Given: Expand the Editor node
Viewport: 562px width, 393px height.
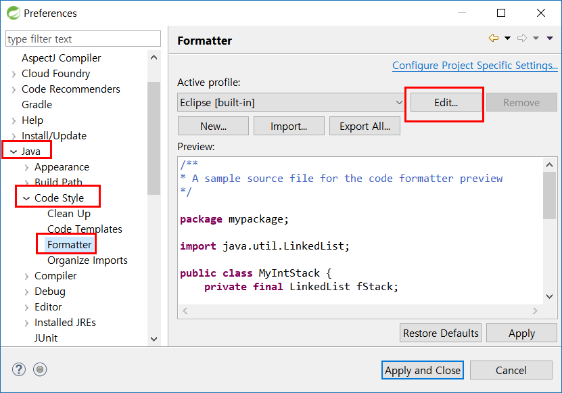Looking at the screenshot, I should click(x=26, y=307).
